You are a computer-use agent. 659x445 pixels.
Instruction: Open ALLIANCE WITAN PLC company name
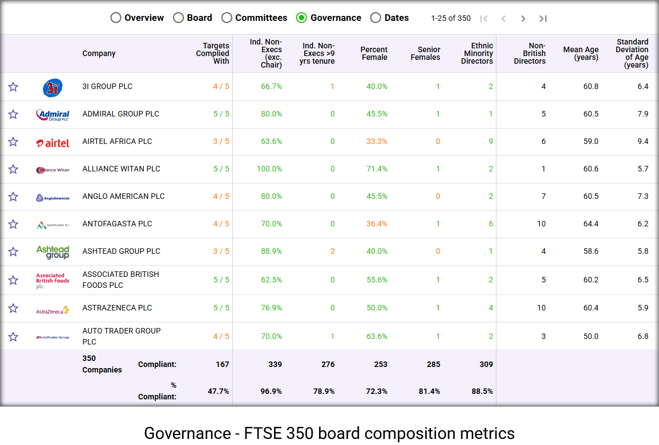coord(121,169)
